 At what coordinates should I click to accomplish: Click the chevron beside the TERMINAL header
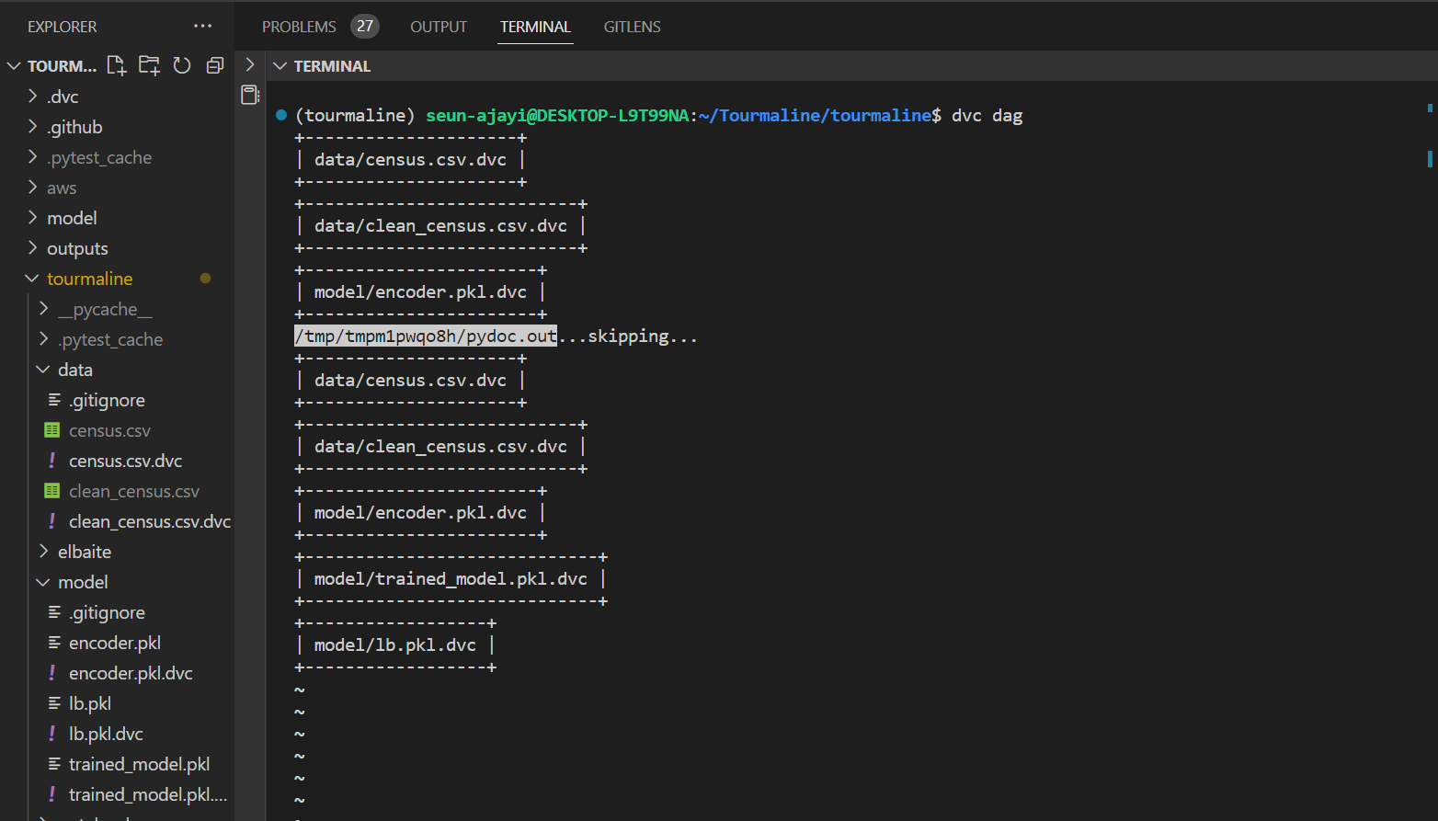click(x=250, y=64)
